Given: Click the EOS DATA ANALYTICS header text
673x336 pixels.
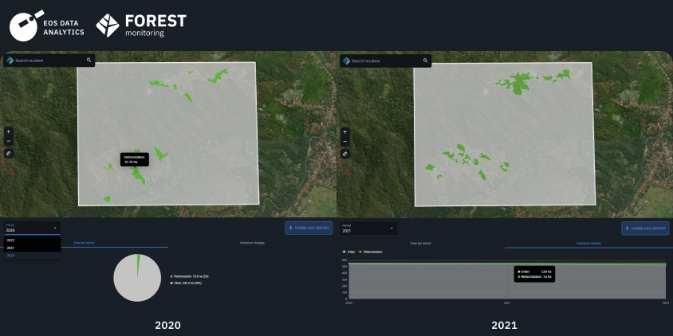Looking at the screenshot, I should point(64,29).
